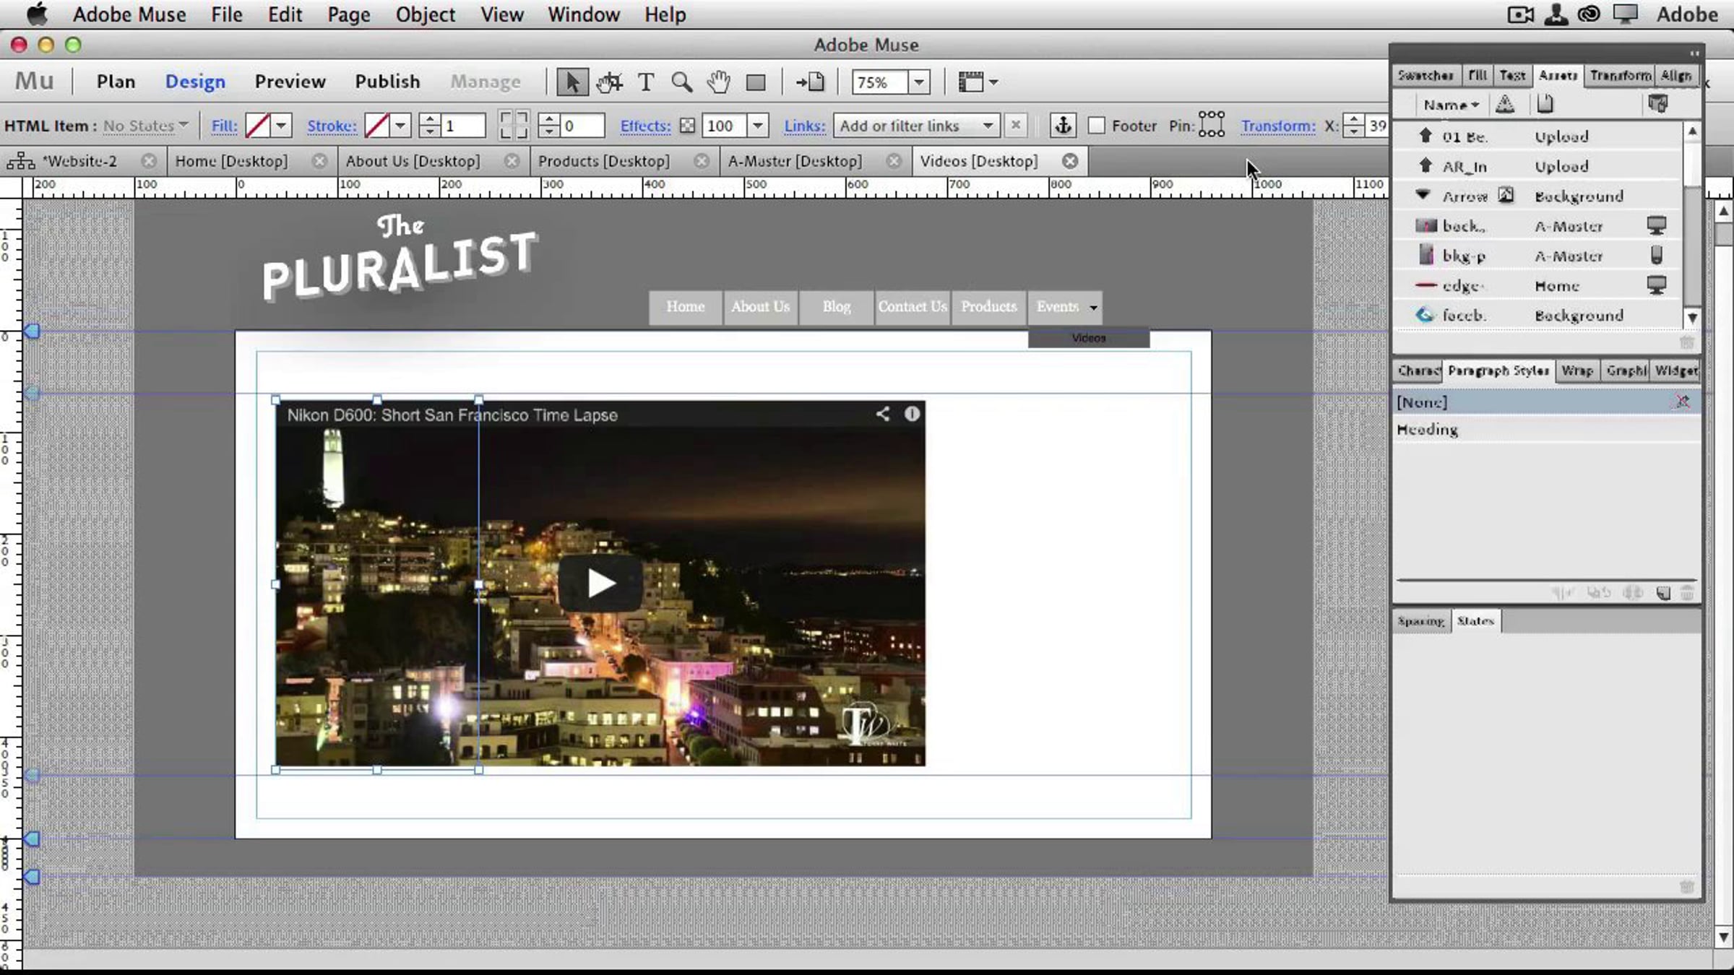Expand the Fill color dropdown arrow
The height and width of the screenshot is (975, 1734).
(x=281, y=126)
